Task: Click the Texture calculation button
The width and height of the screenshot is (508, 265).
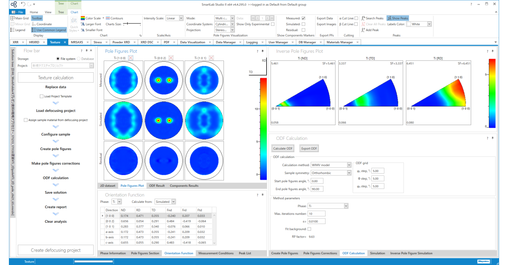Action: click(x=55, y=78)
